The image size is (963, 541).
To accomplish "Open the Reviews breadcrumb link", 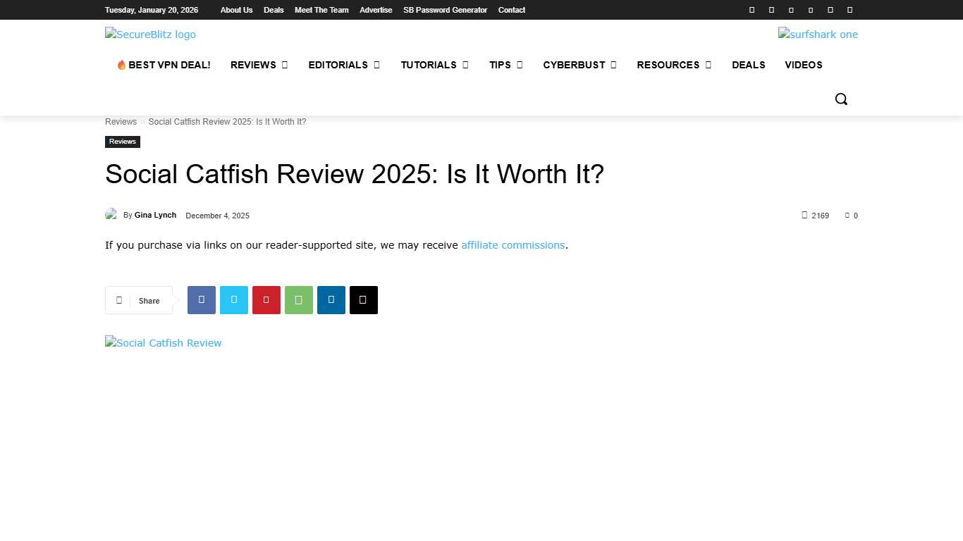I will (x=121, y=121).
